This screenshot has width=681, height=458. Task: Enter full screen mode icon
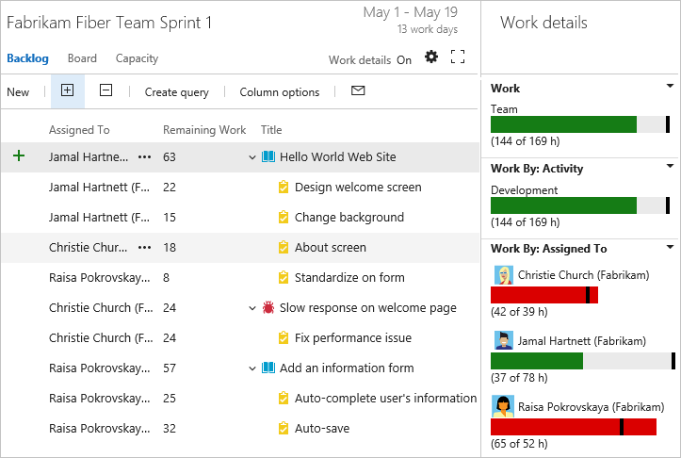coord(458,57)
